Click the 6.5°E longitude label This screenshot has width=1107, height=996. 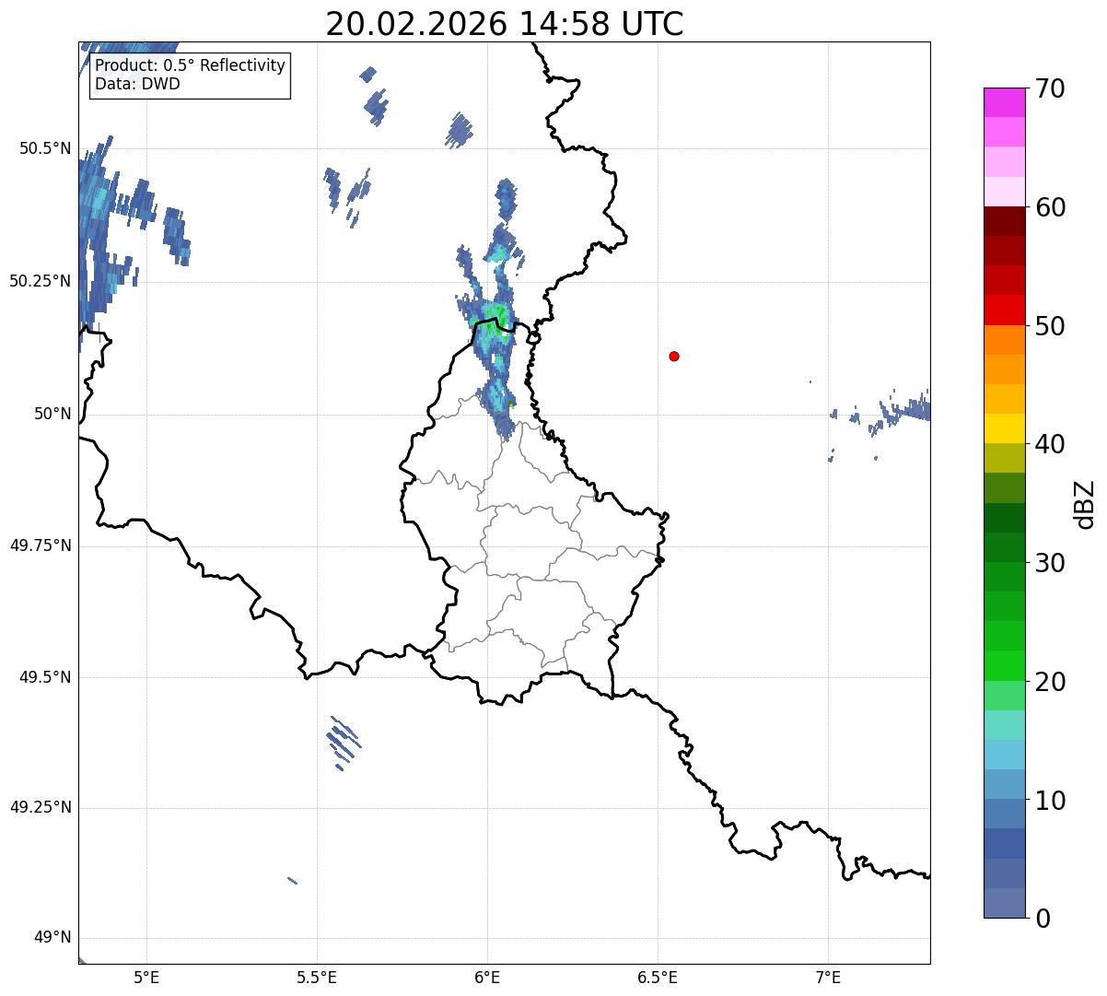[658, 977]
